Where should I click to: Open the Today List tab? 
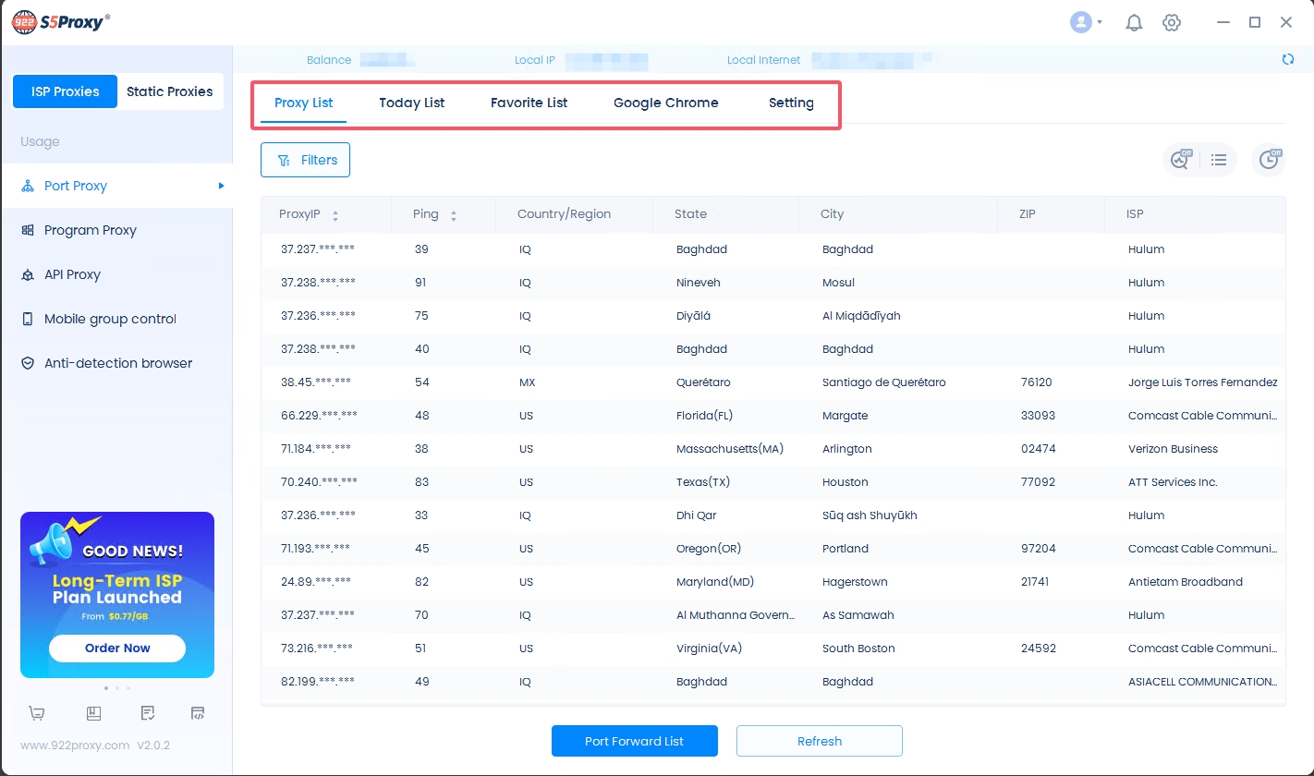point(411,103)
